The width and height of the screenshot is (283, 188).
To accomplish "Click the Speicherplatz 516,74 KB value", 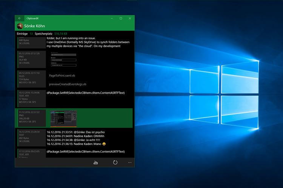I will 61,33.
